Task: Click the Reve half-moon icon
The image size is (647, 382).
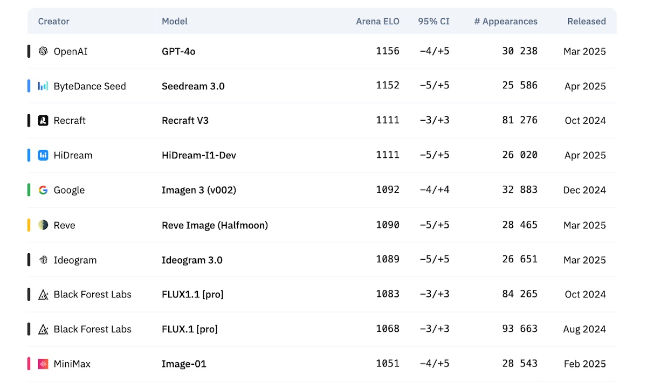Action: (43, 225)
